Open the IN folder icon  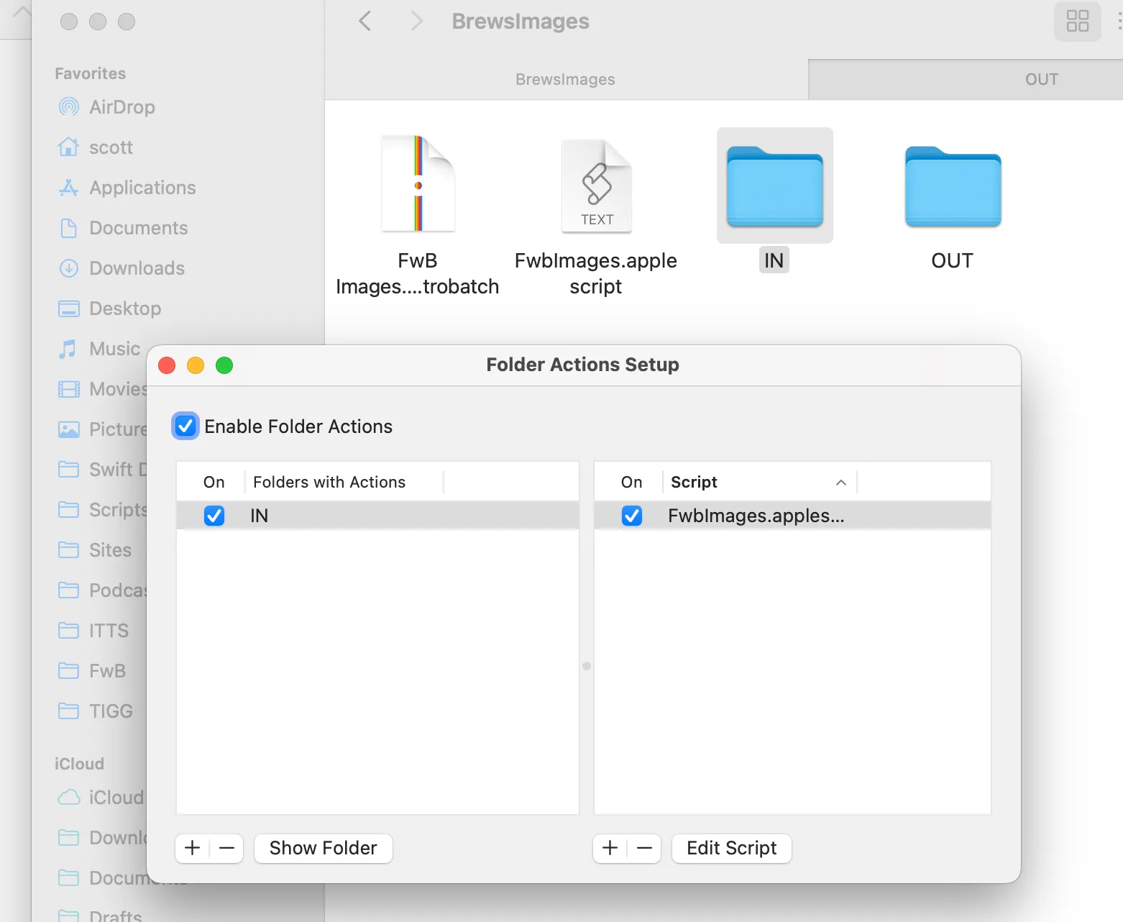pos(774,185)
